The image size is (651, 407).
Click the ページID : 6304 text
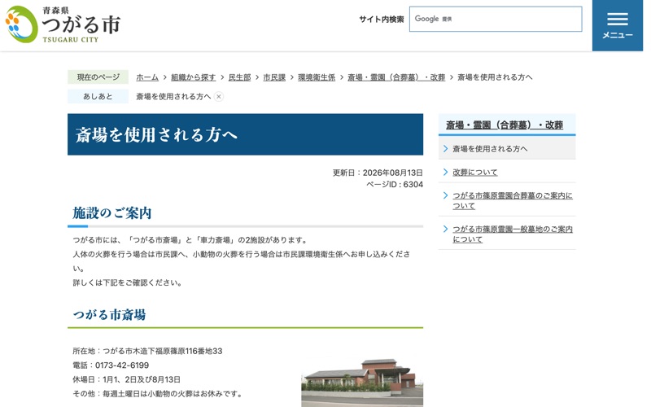coord(395,185)
